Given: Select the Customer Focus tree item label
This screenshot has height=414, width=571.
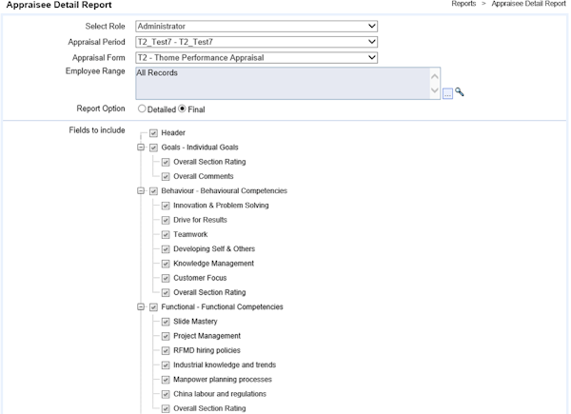Looking at the screenshot, I should tap(199, 278).
